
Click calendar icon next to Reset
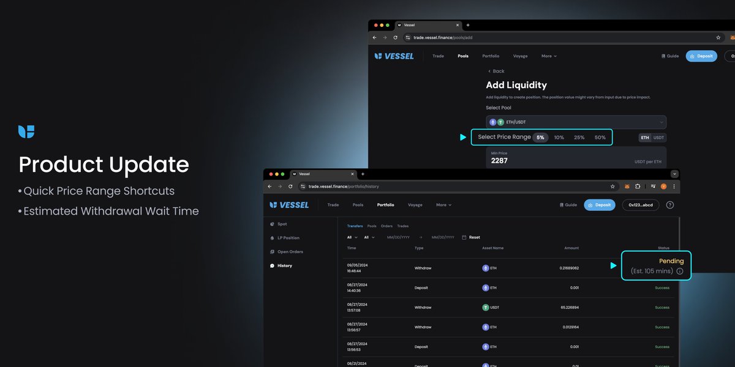[x=464, y=237]
